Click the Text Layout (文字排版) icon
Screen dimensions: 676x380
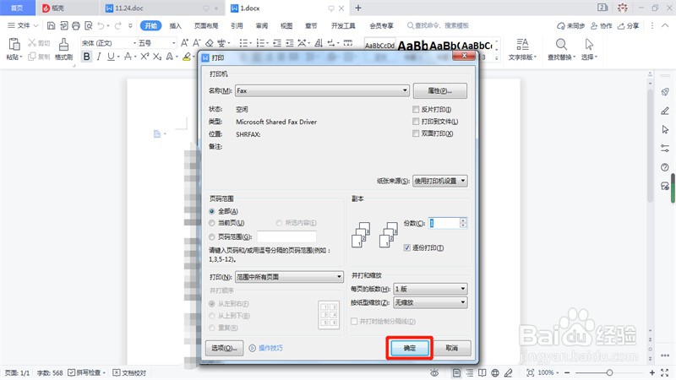[x=522, y=45]
